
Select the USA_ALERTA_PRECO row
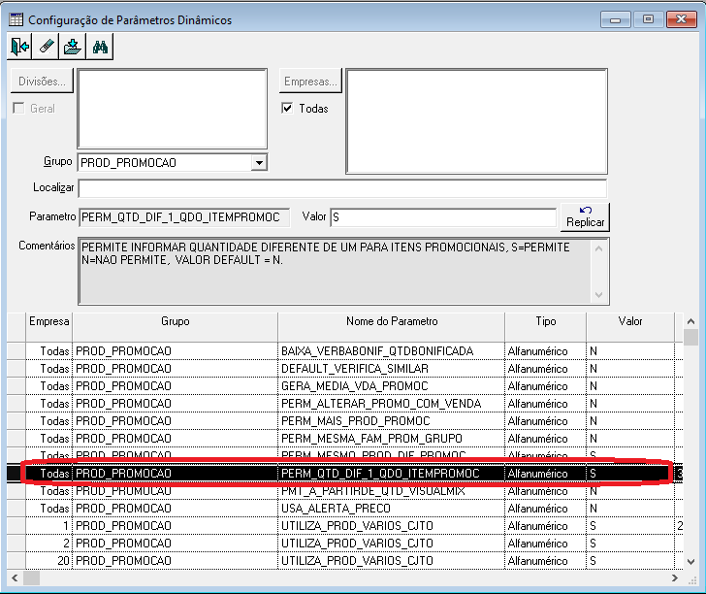(345, 509)
